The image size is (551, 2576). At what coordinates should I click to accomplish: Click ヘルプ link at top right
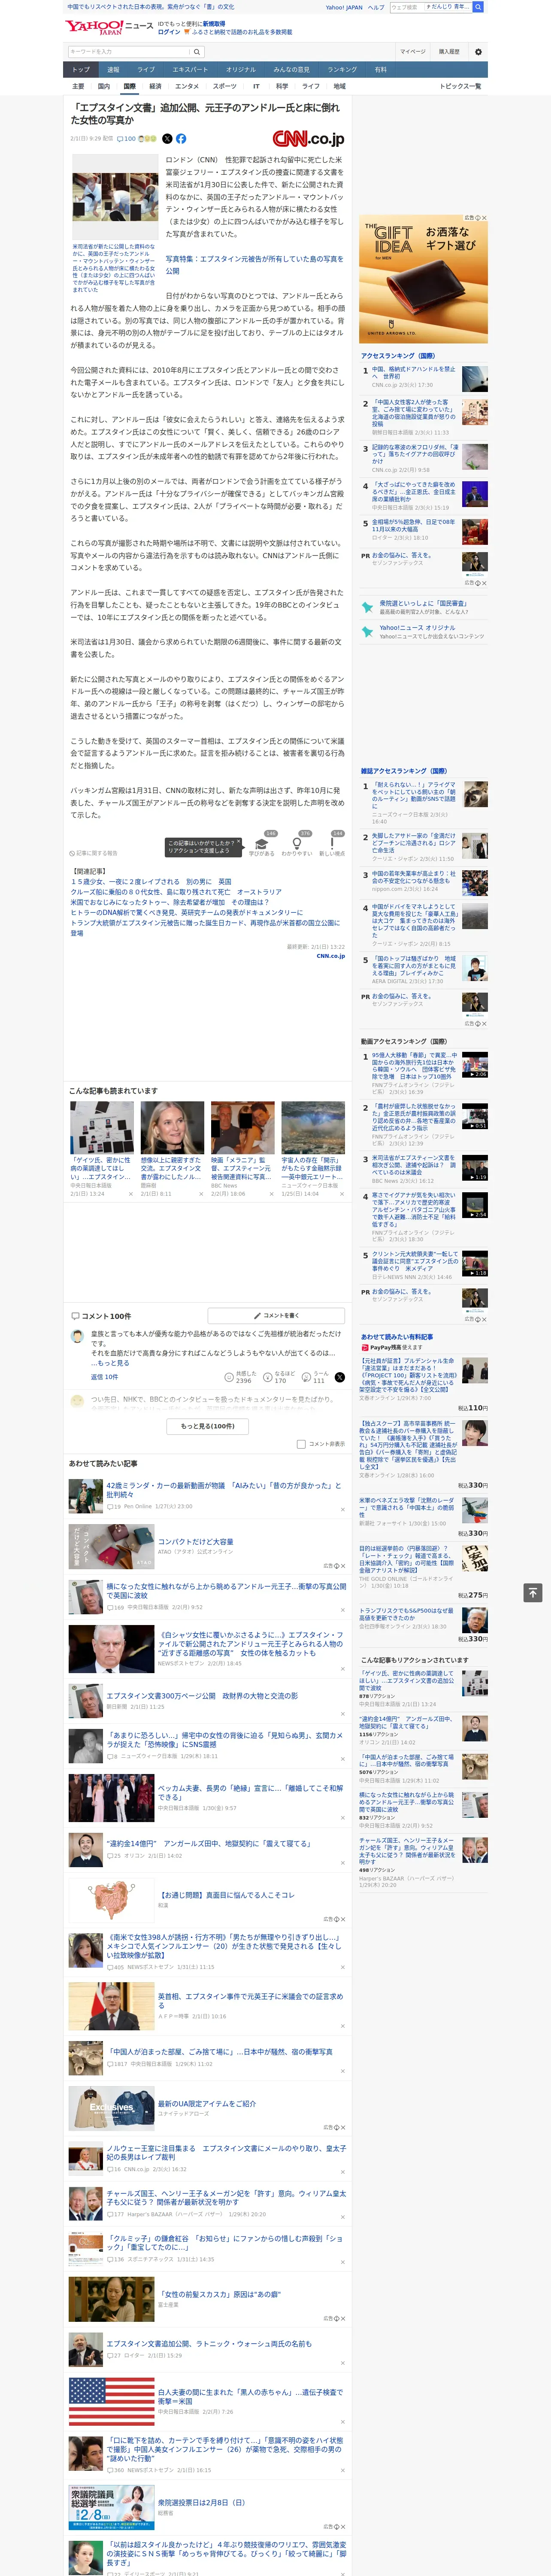click(x=376, y=7)
